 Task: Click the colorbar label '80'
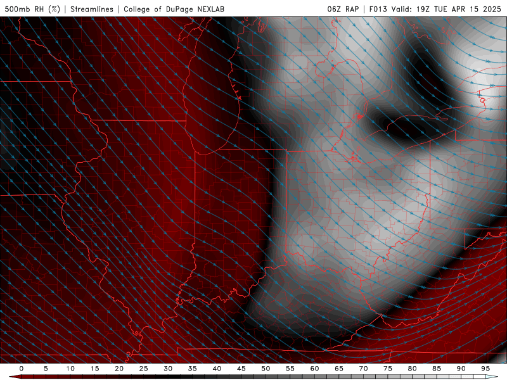[x=413, y=369]
